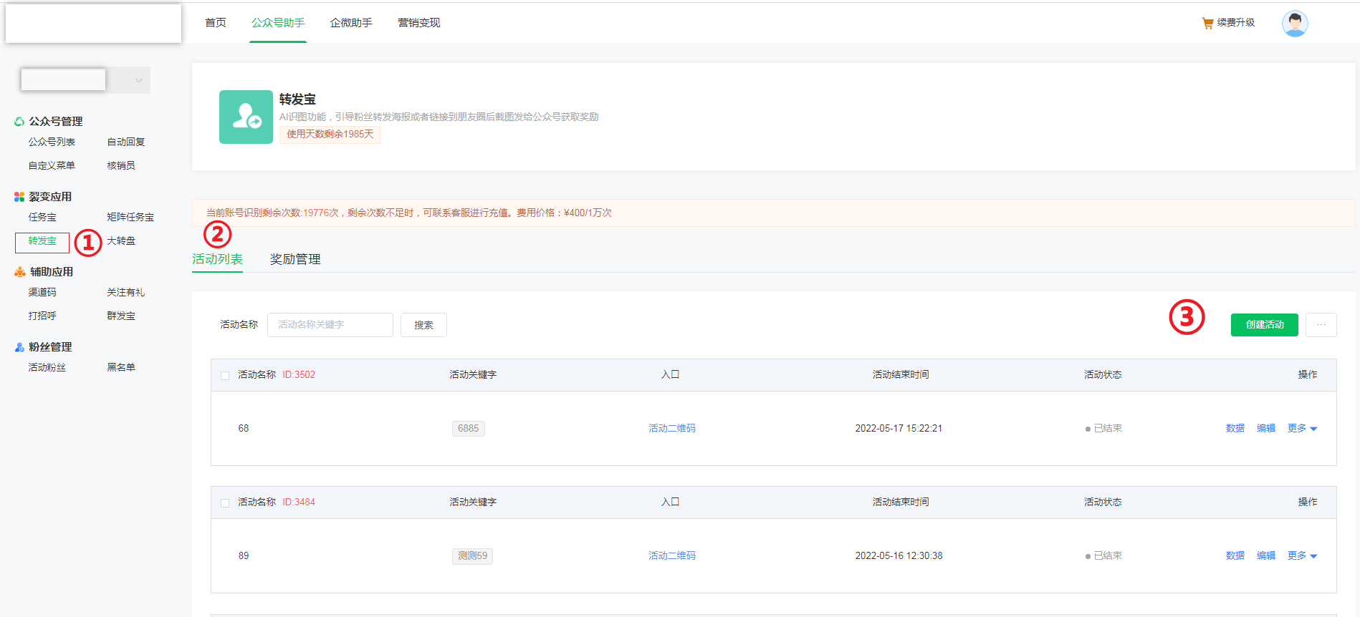The width and height of the screenshot is (1360, 617).
Task: Click keyword tag 6885
Action: click(469, 428)
